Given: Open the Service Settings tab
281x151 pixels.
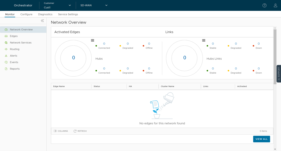Looking at the screenshot, I should [x=68, y=14].
